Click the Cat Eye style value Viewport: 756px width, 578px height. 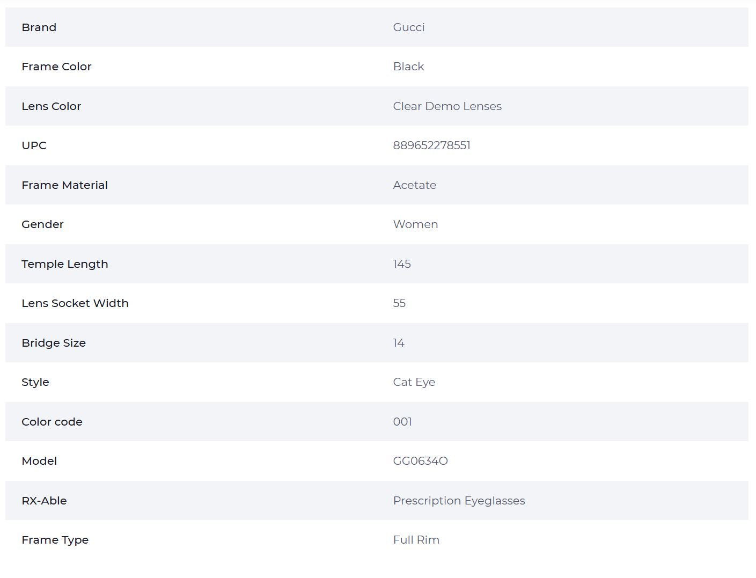point(414,382)
